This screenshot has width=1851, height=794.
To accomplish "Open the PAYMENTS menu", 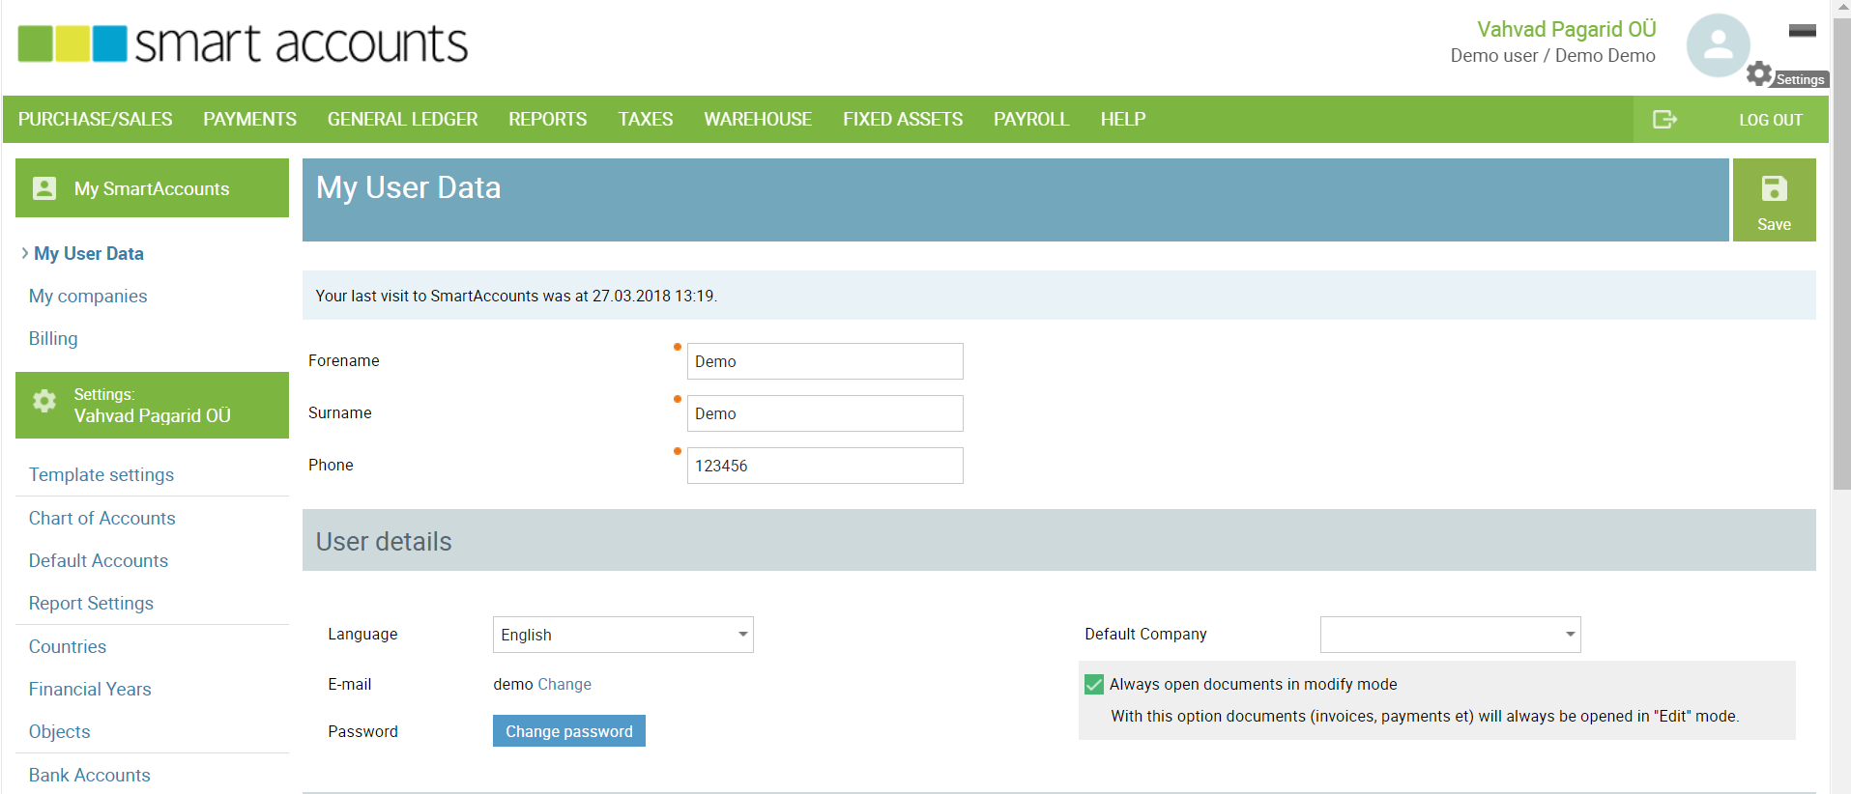I will (x=249, y=119).
